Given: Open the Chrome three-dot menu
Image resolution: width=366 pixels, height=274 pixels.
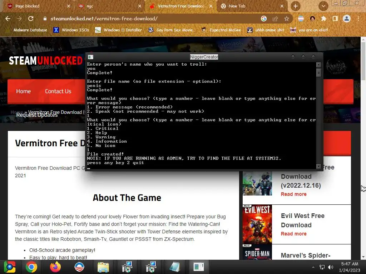Looking at the screenshot, I should point(358,19).
